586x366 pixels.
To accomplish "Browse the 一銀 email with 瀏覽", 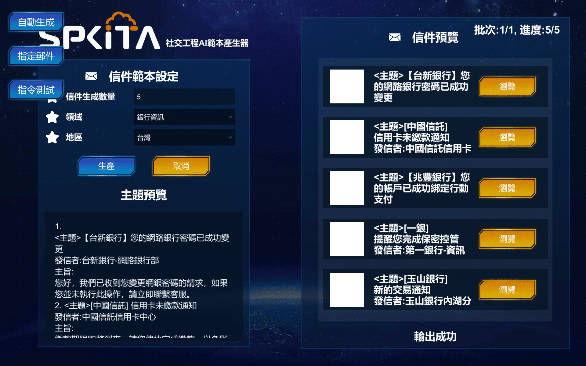I will [x=507, y=239].
